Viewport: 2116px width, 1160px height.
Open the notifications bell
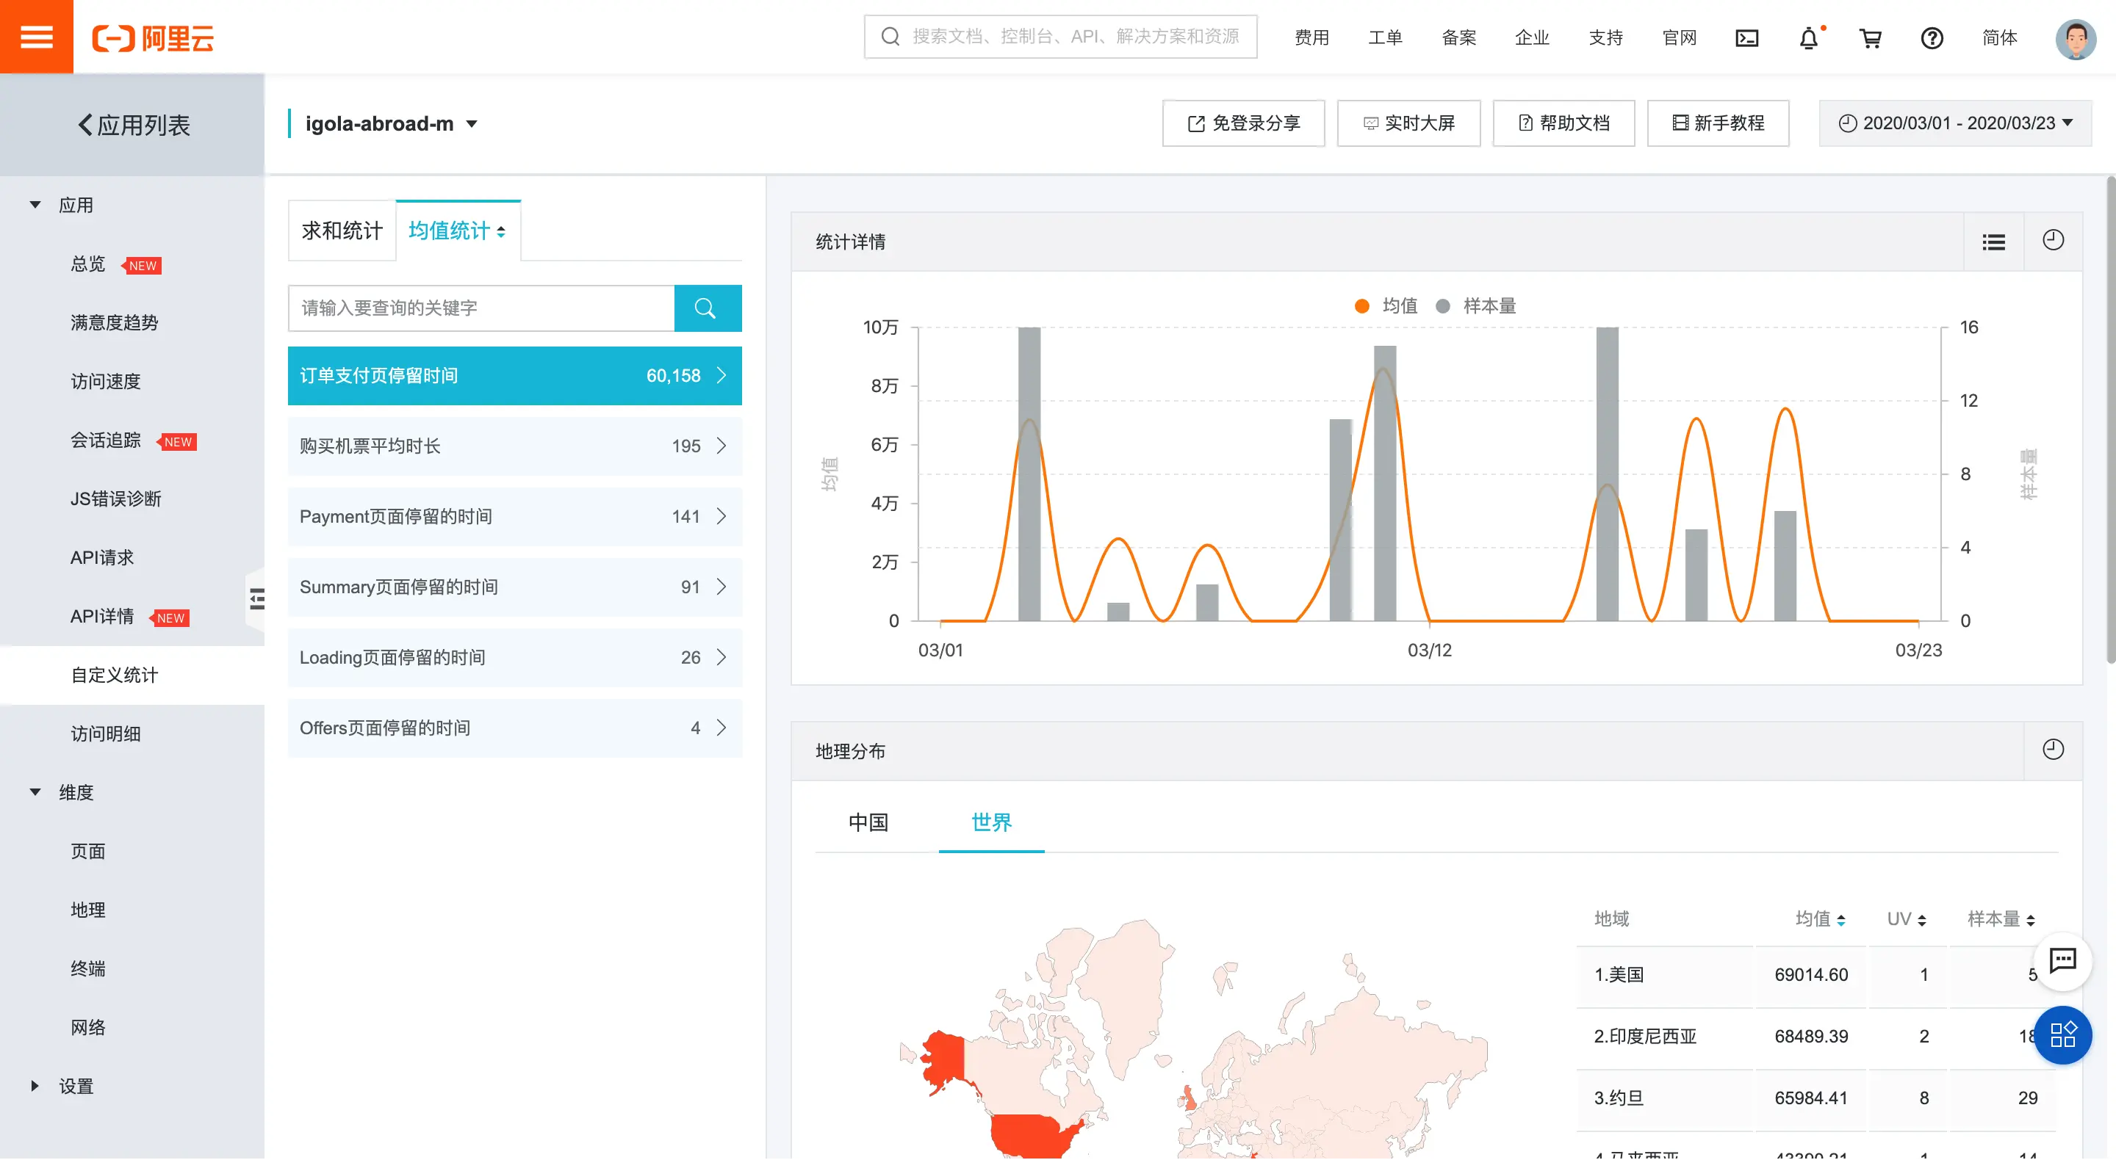point(1808,37)
